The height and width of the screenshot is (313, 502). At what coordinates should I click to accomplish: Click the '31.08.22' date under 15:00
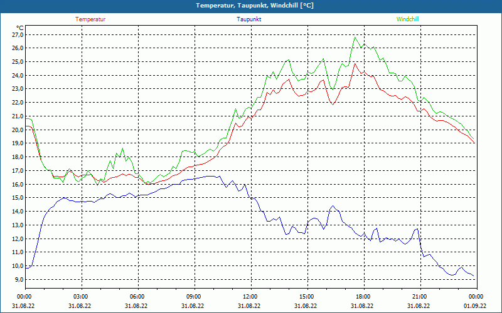point(306,305)
